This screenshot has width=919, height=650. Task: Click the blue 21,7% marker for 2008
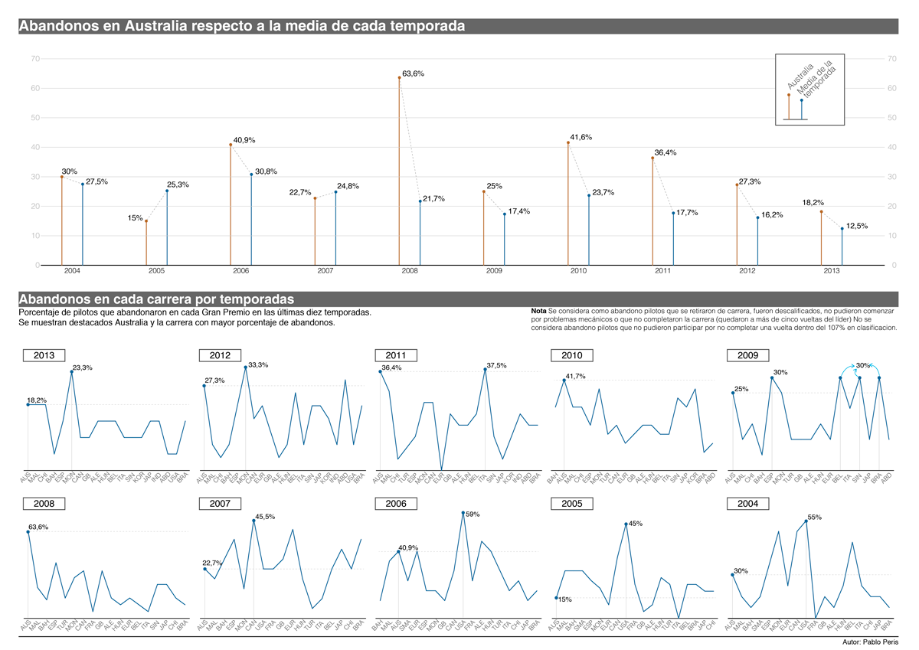[x=420, y=201]
